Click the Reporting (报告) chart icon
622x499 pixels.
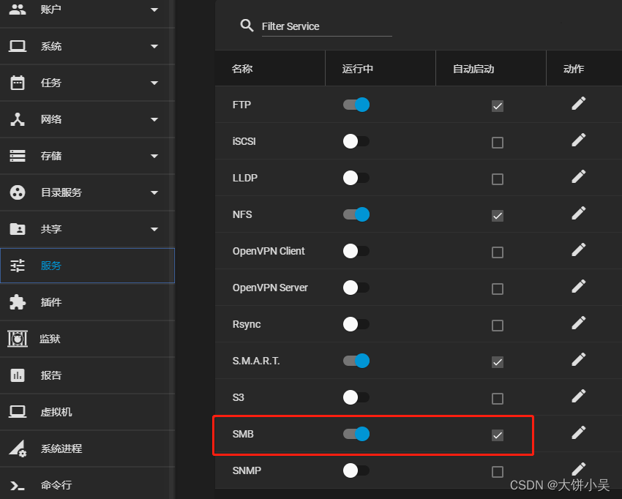pos(18,375)
